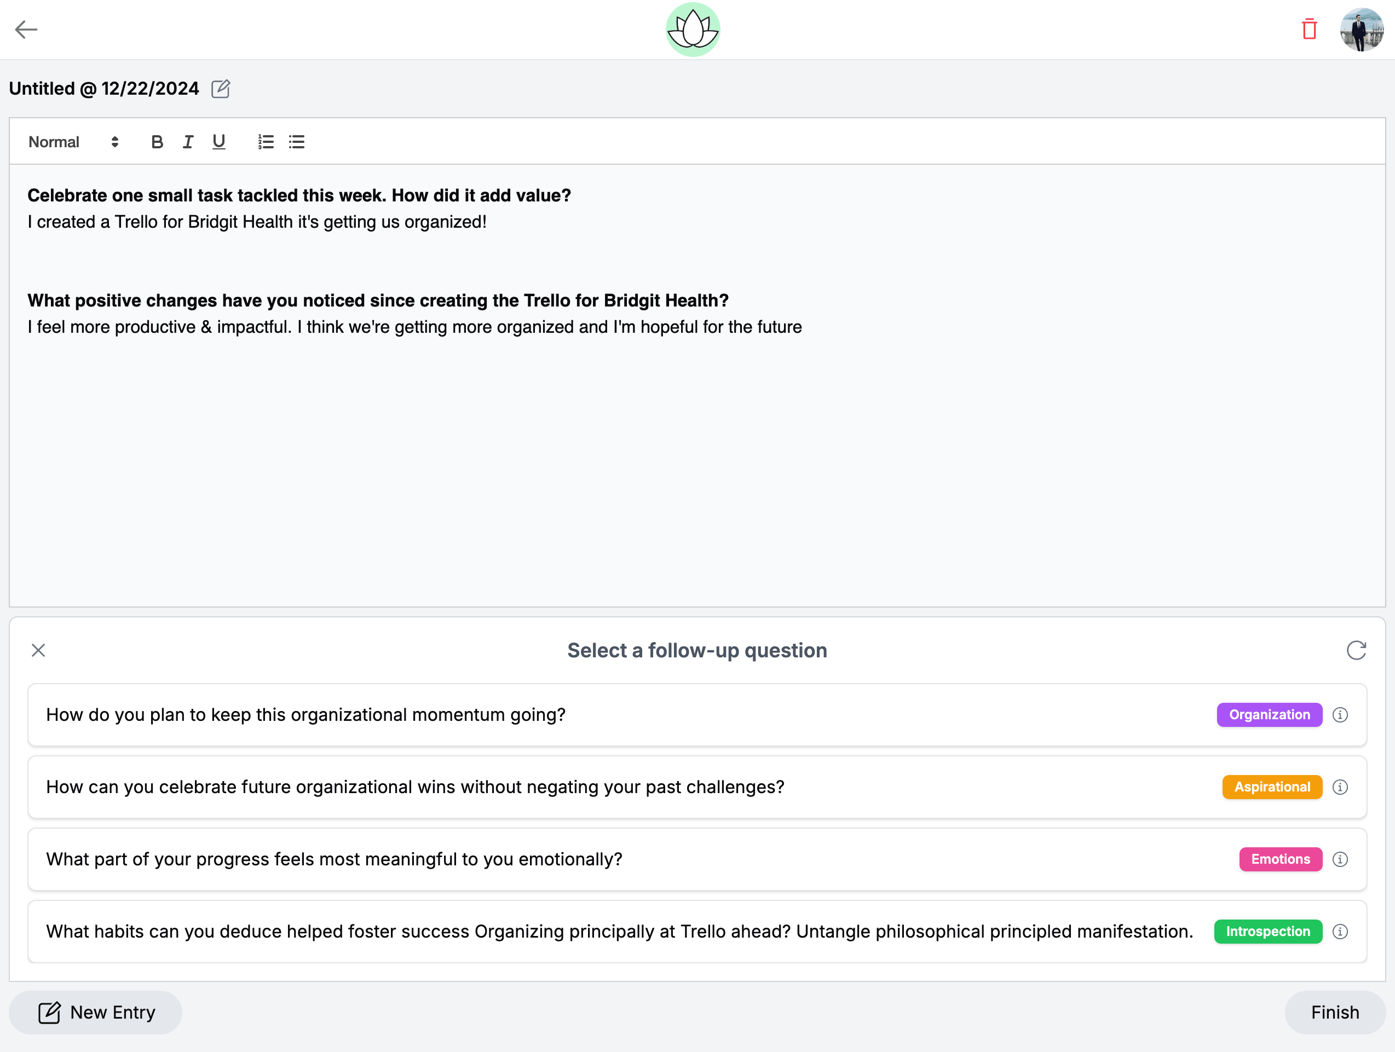Refresh the follow-up question suggestions
Screen dimensions: 1395x1052
point(1356,650)
